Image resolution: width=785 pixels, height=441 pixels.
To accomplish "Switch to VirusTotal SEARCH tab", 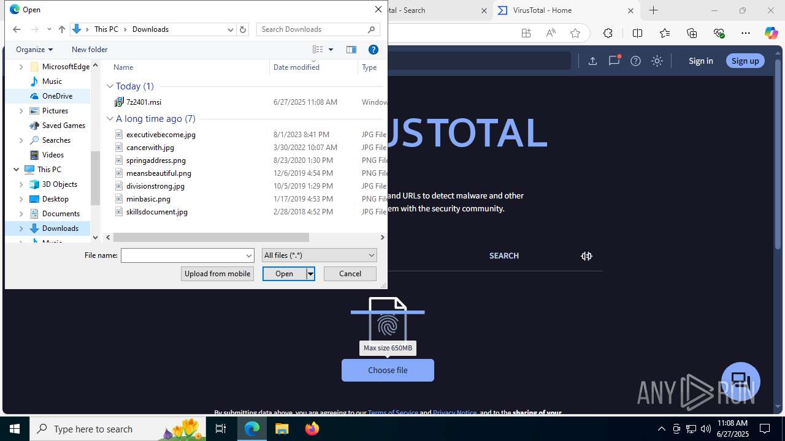I will coord(504,256).
